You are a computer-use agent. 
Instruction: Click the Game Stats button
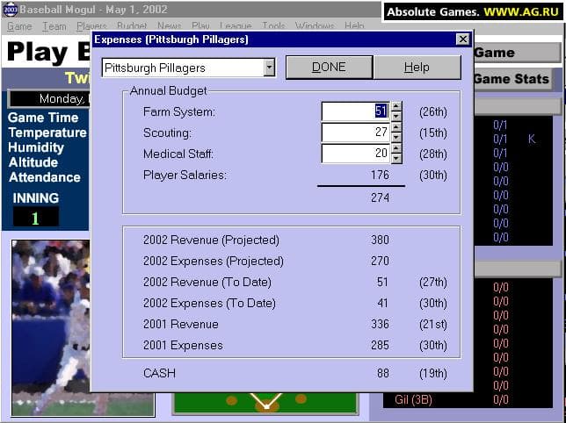click(512, 79)
